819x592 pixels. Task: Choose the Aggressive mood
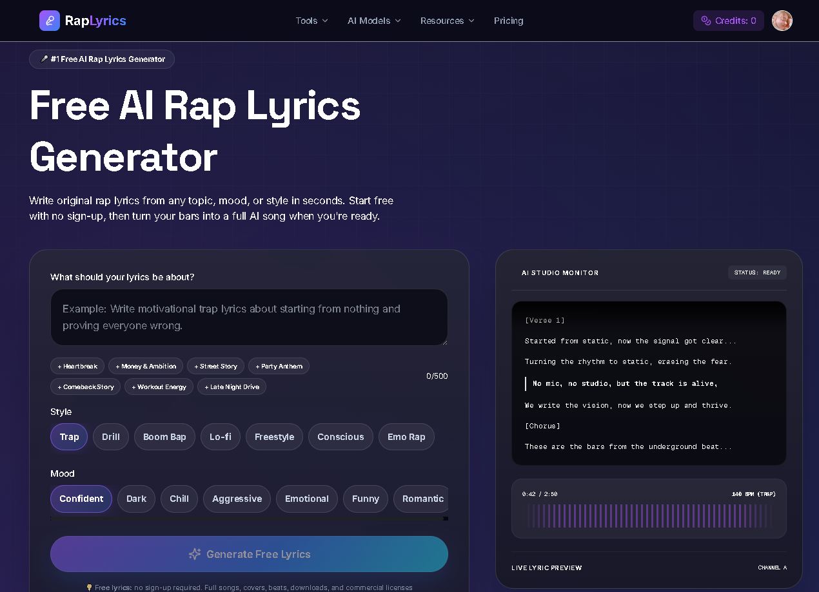tap(237, 499)
